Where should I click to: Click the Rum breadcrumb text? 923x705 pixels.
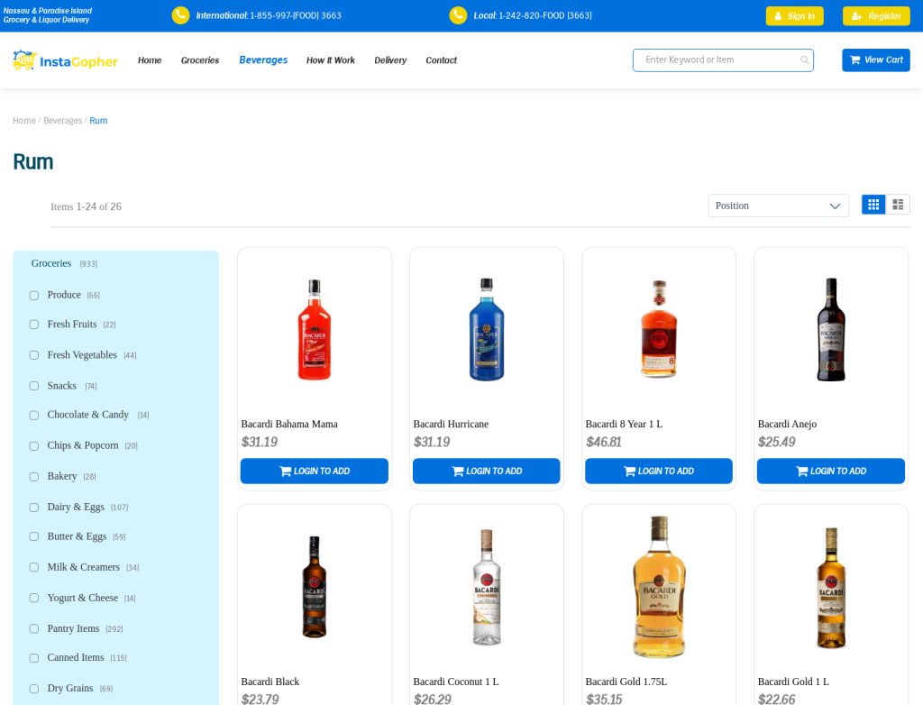[98, 121]
